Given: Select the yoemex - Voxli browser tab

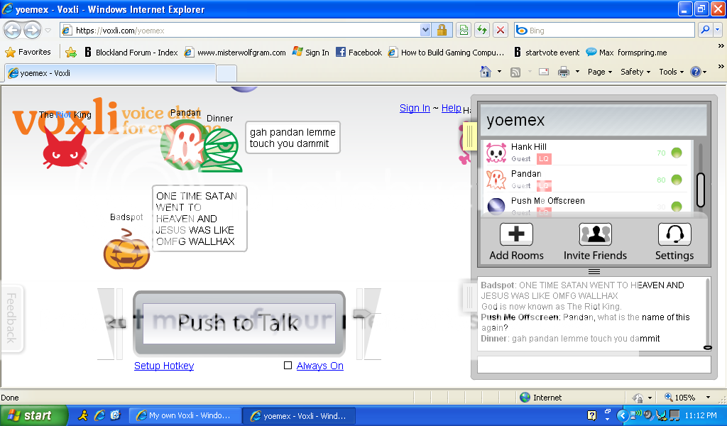Looking at the screenshot, I should click(x=110, y=73).
